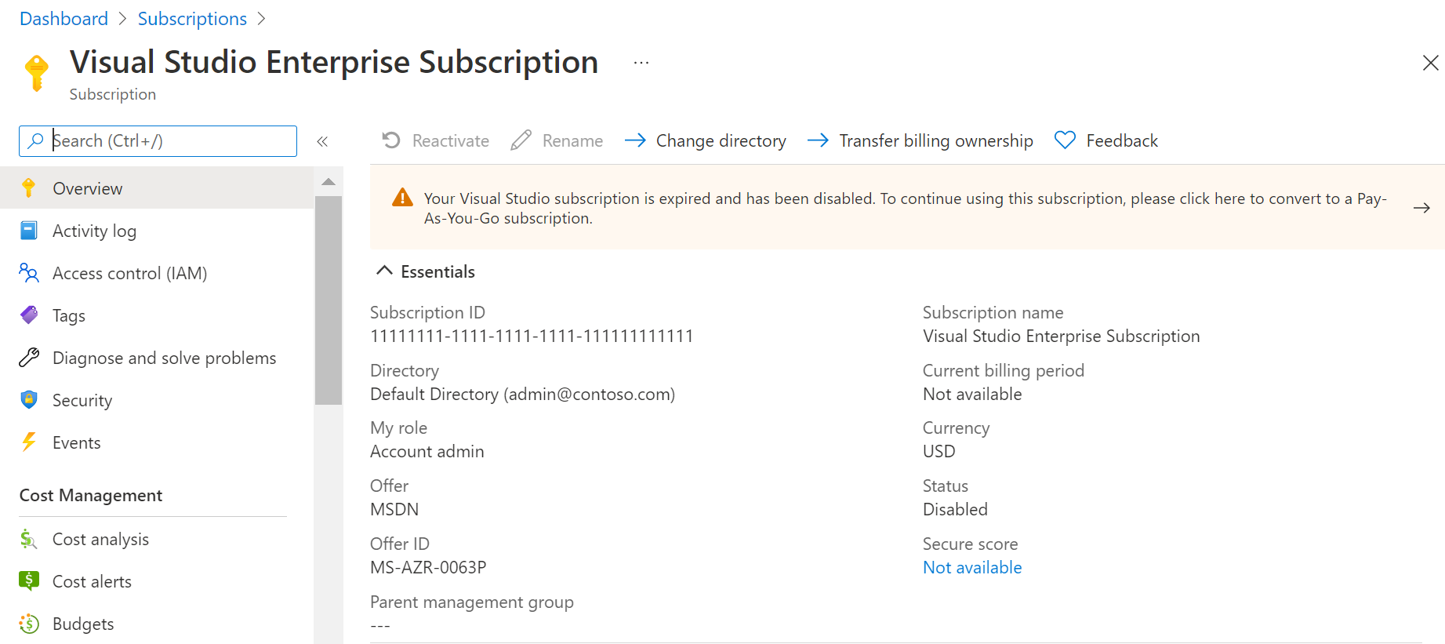The image size is (1445, 644).
Task: Click Transfer billing ownership
Action: click(920, 140)
